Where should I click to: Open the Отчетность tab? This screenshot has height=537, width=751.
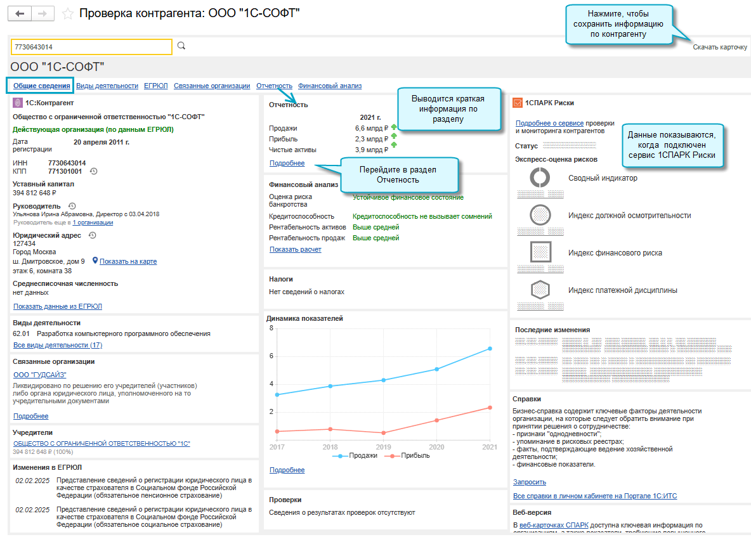pos(274,86)
